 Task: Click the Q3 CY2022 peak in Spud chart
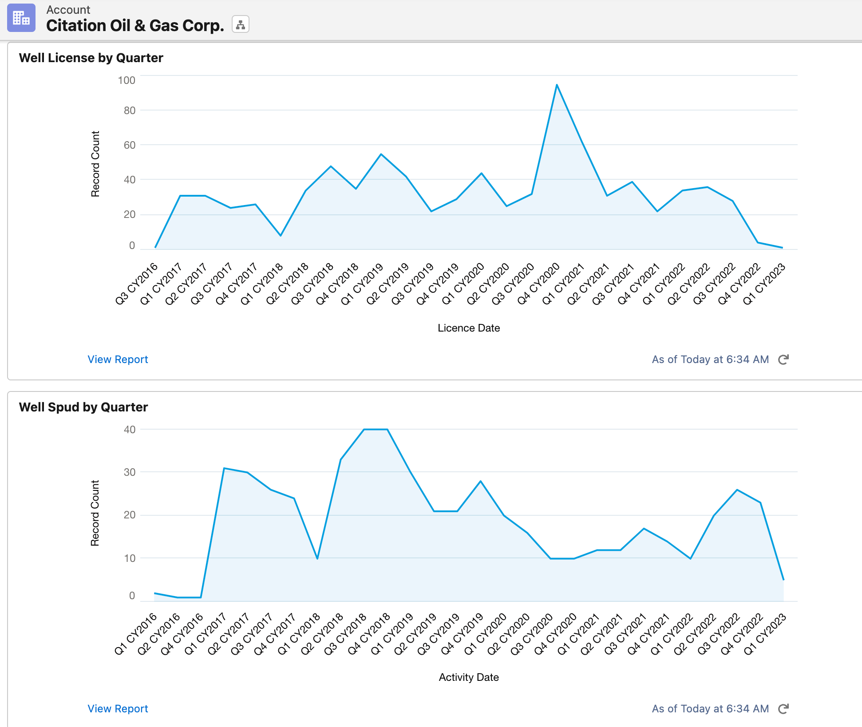point(737,490)
